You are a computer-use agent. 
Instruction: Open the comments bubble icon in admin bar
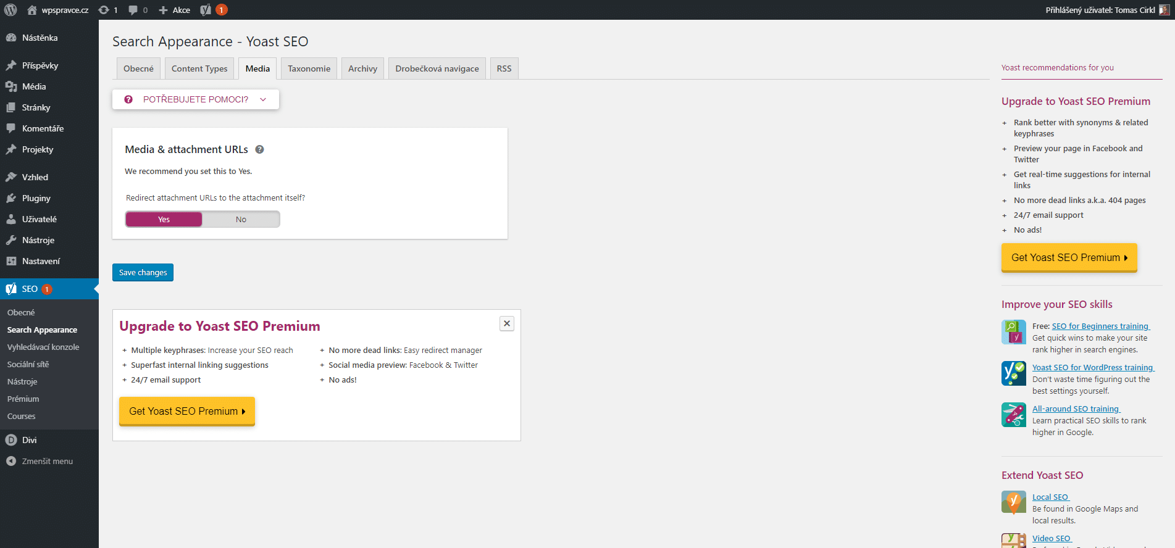tap(133, 10)
